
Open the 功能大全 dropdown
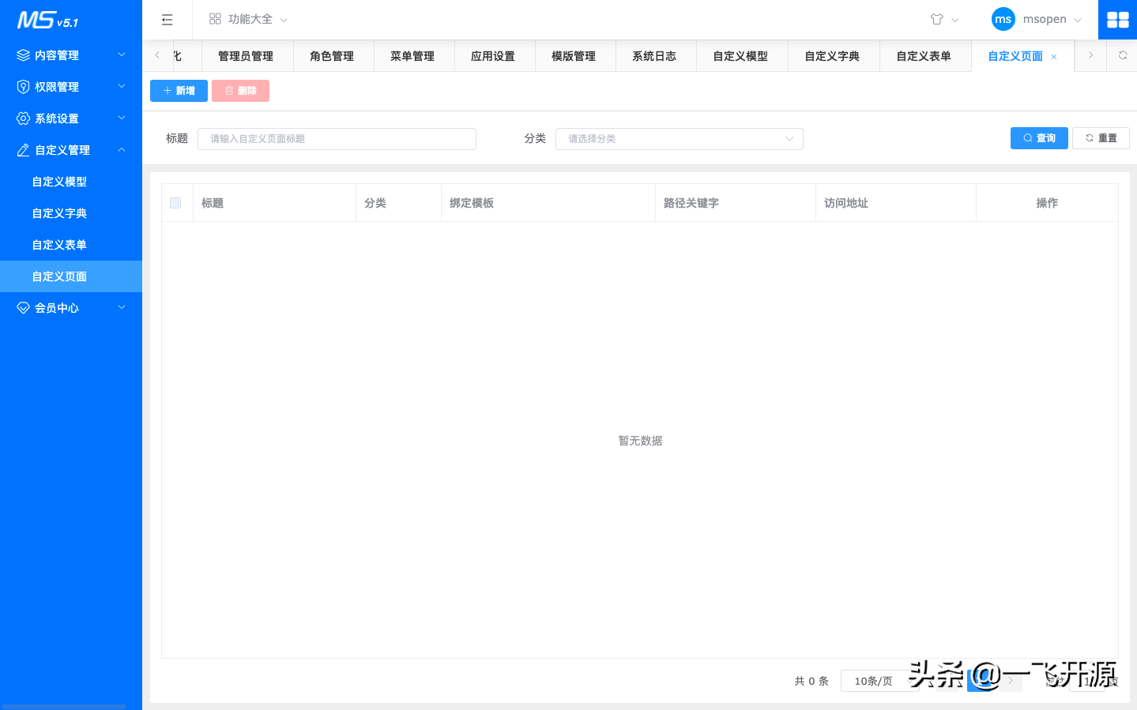click(x=247, y=19)
